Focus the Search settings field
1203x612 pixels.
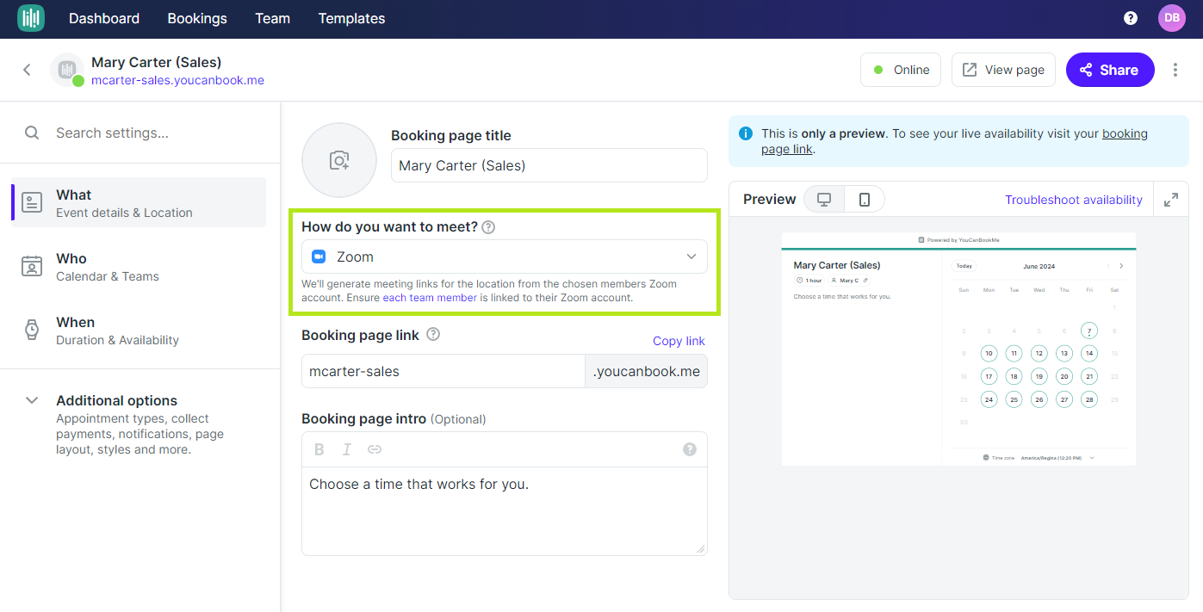coord(140,133)
